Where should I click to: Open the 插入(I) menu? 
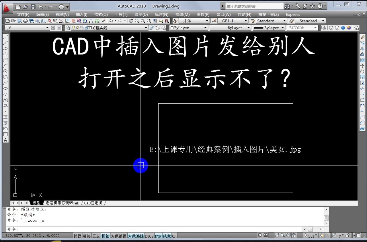click(81, 14)
